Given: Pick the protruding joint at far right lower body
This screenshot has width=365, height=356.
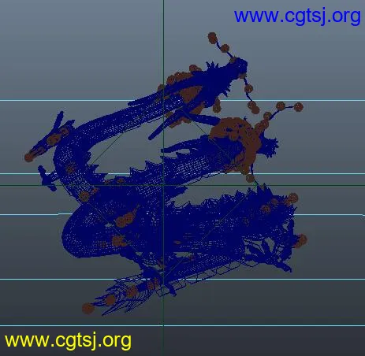Looking at the screenshot, I should tap(301, 241).
